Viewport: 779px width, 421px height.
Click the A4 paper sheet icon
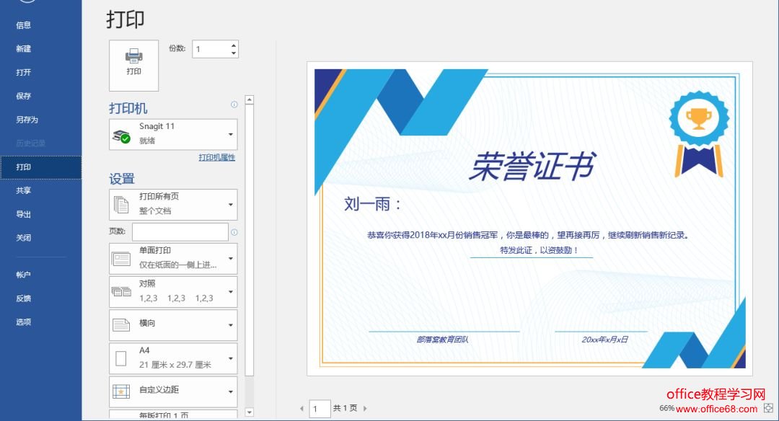click(x=120, y=358)
